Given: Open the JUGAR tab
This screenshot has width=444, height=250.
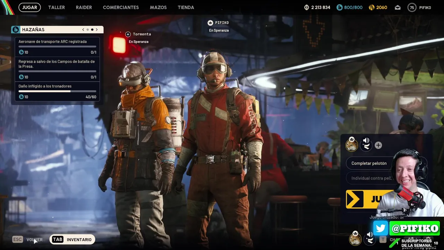Looking at the screenshot, I should tap(29, 7).
